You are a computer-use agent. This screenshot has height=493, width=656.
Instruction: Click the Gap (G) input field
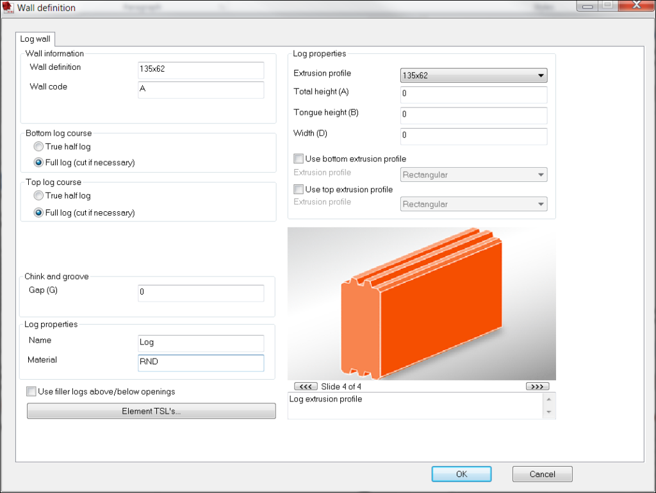(201, 293)
